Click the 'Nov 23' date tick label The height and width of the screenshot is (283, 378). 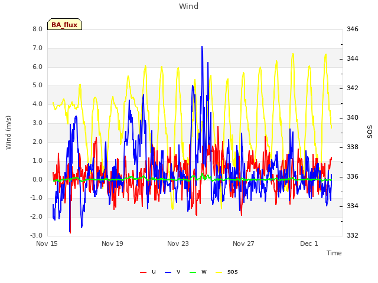[x=178, y=243]
